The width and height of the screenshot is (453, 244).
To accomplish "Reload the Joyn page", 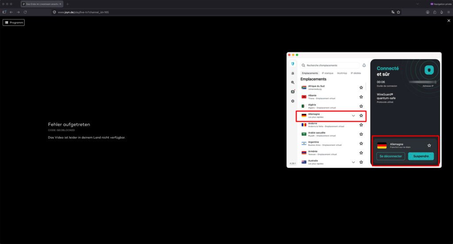I will click(x=25, y=12).
